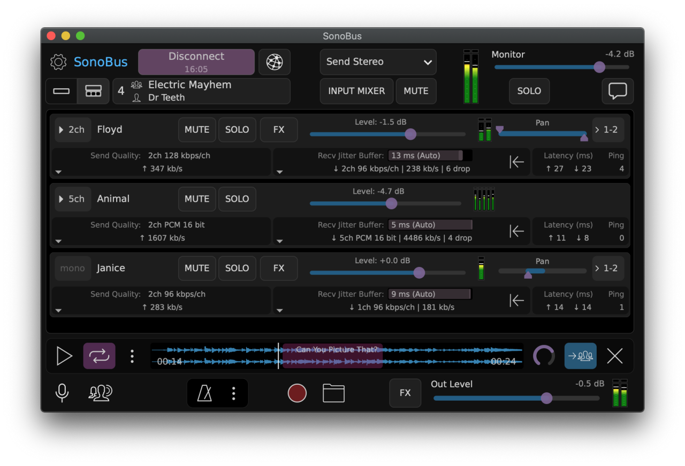Click the globe public groups icon

tap(275, 62)
